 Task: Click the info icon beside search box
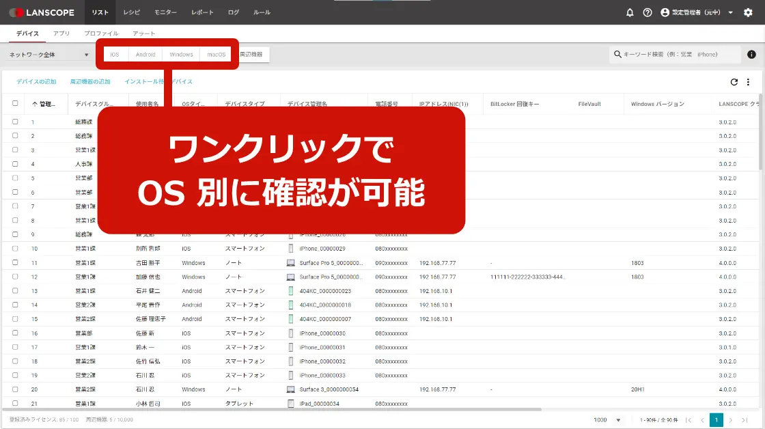(751, 55)
